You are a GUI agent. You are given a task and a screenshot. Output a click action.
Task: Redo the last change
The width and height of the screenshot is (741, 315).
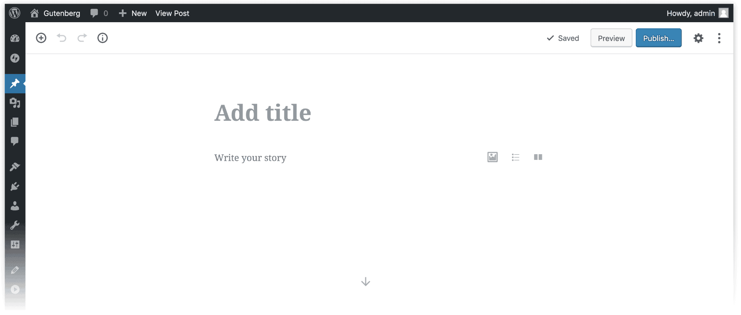[82, 38]
